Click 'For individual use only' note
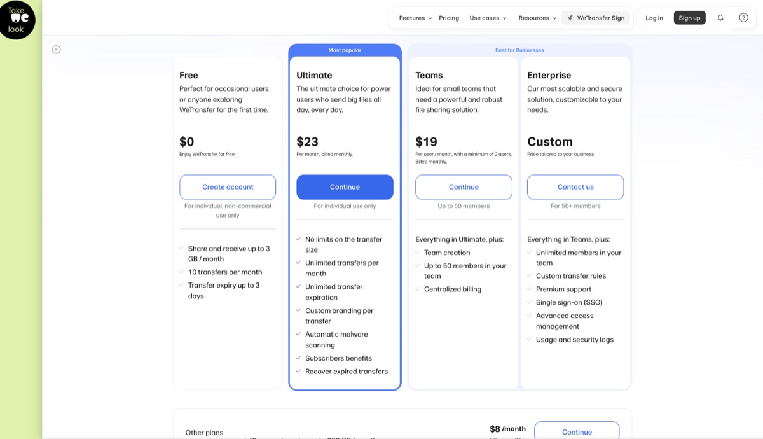 coord(345,206)
